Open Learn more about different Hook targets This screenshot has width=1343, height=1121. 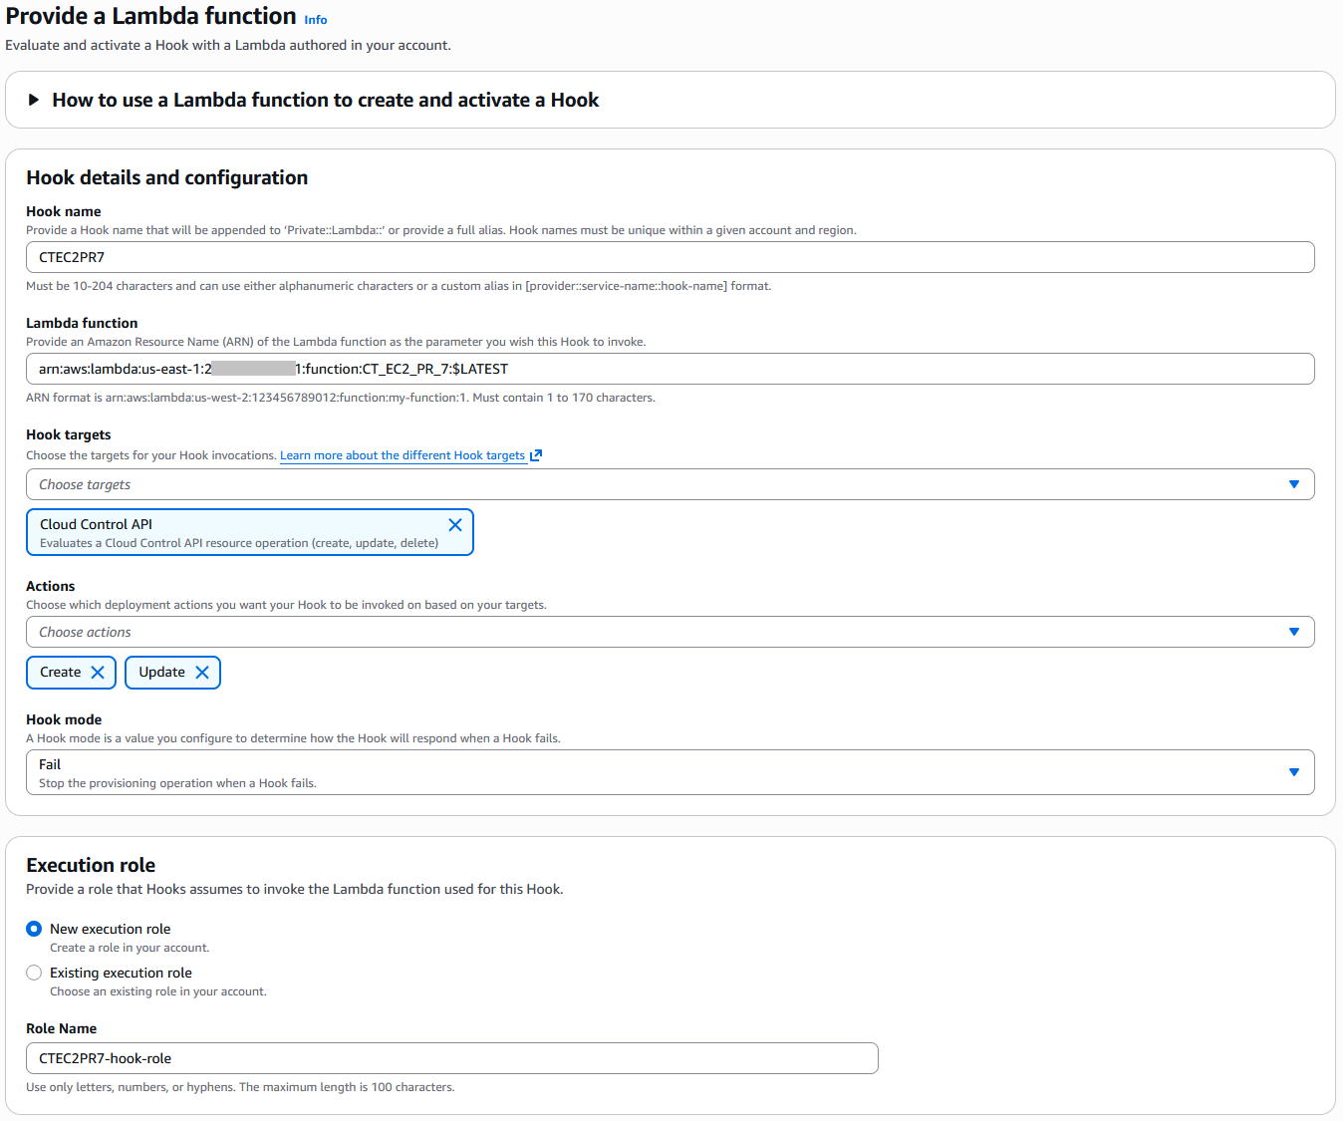(x=403, y=454)
